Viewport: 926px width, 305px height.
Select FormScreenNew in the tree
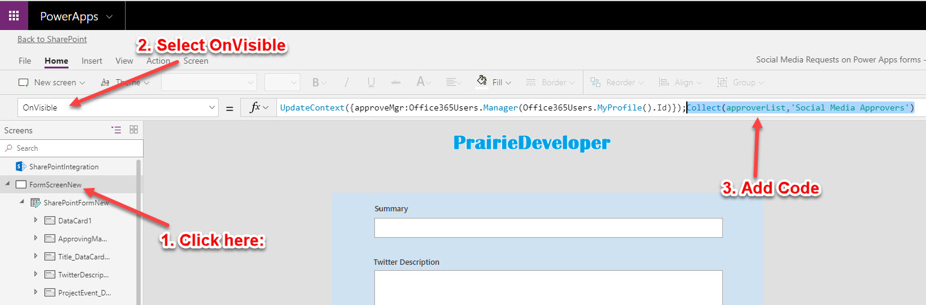55,184
